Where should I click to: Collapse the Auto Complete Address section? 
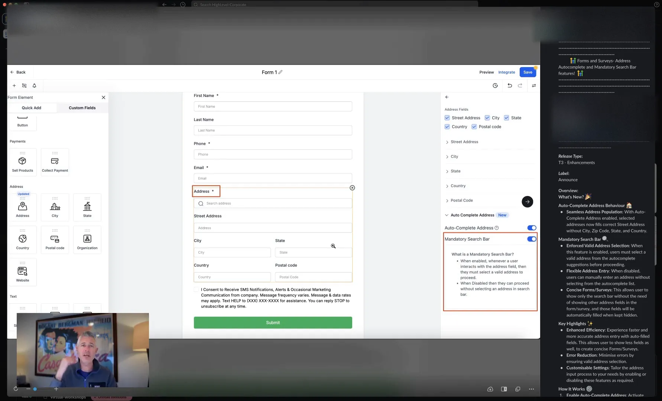point(447,215)
